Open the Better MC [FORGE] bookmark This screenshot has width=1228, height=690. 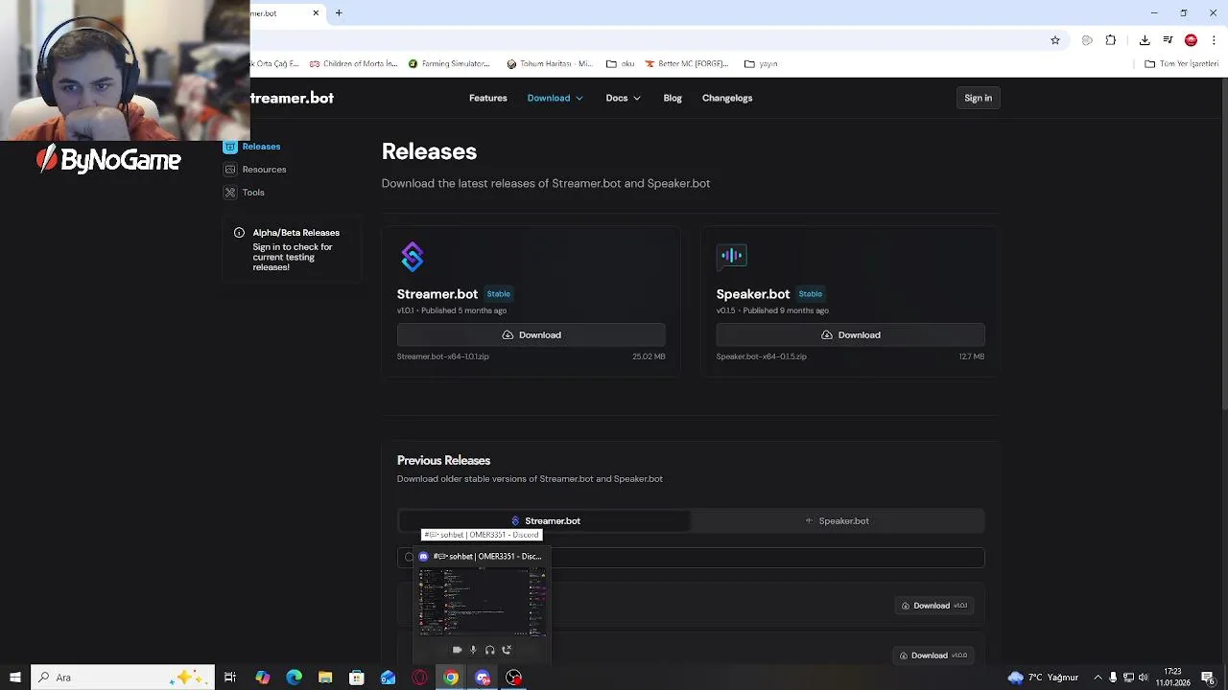click(x=687, y=64)
